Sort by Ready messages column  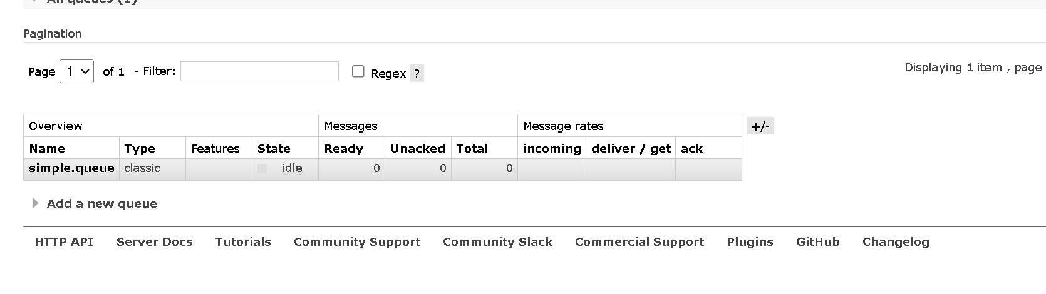[x=343, y=148]
